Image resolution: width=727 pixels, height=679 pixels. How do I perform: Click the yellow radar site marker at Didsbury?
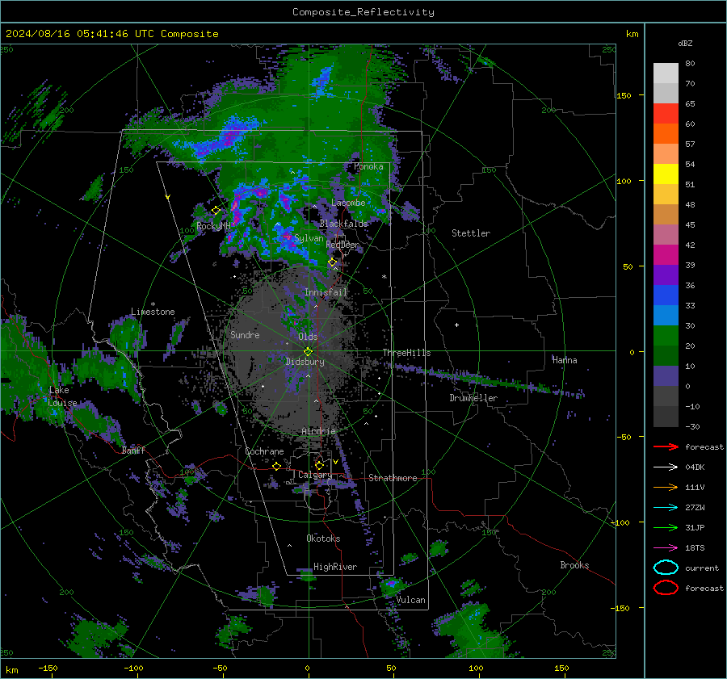[x=308, y=352]
